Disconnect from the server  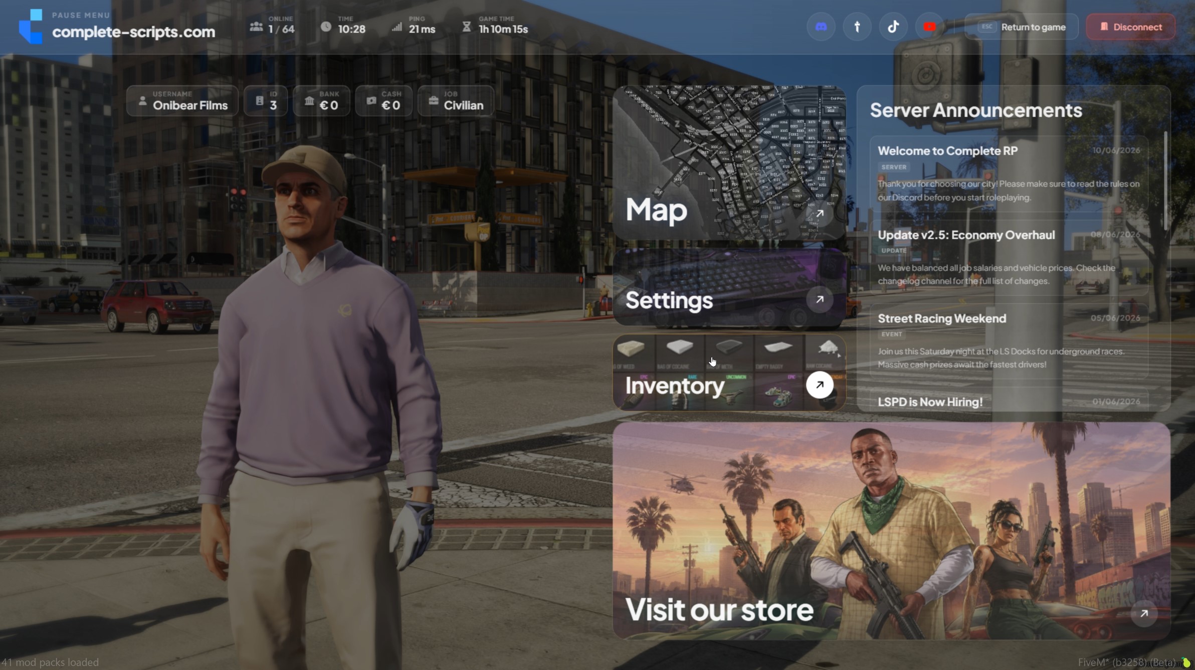pos(1130,27)
